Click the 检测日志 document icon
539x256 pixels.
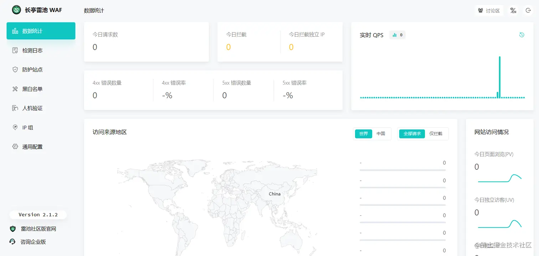point(15,50)
